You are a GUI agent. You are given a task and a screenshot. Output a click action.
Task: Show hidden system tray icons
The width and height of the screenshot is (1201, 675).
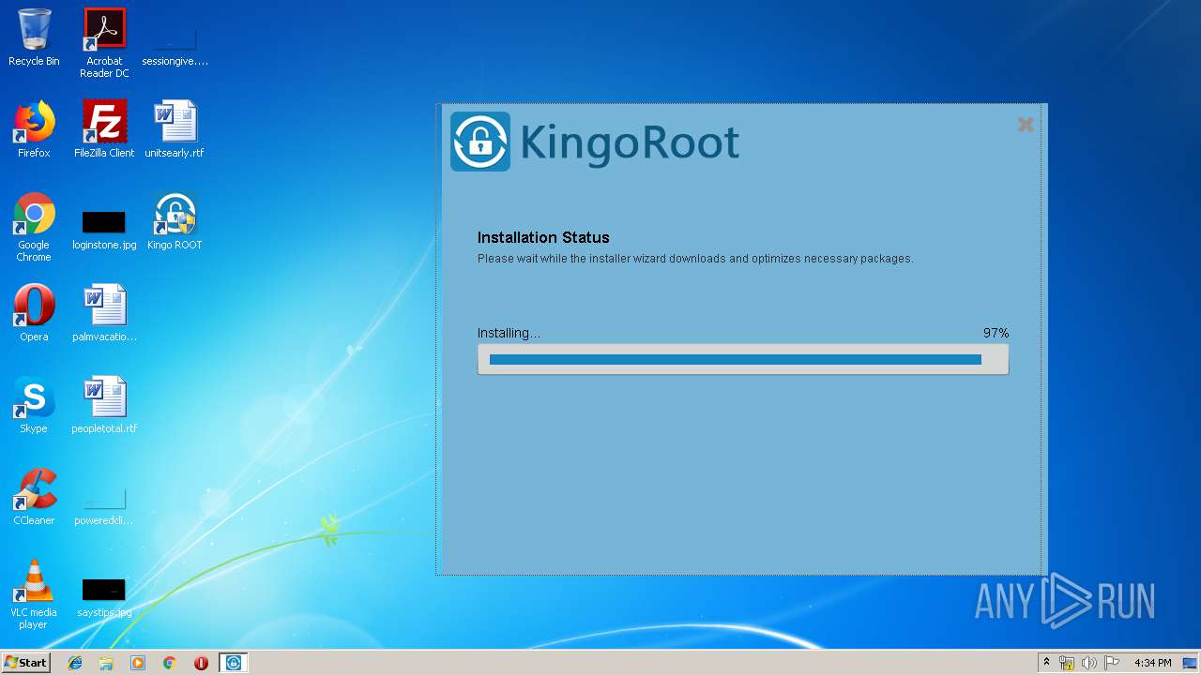pos(1047,663)
